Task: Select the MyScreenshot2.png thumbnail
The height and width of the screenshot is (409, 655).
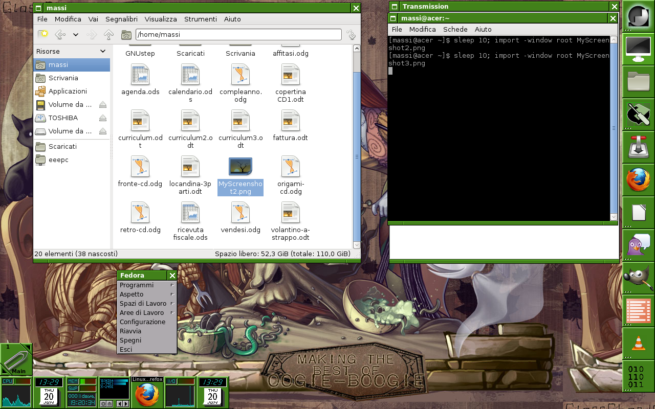Action: pos(241,166)
